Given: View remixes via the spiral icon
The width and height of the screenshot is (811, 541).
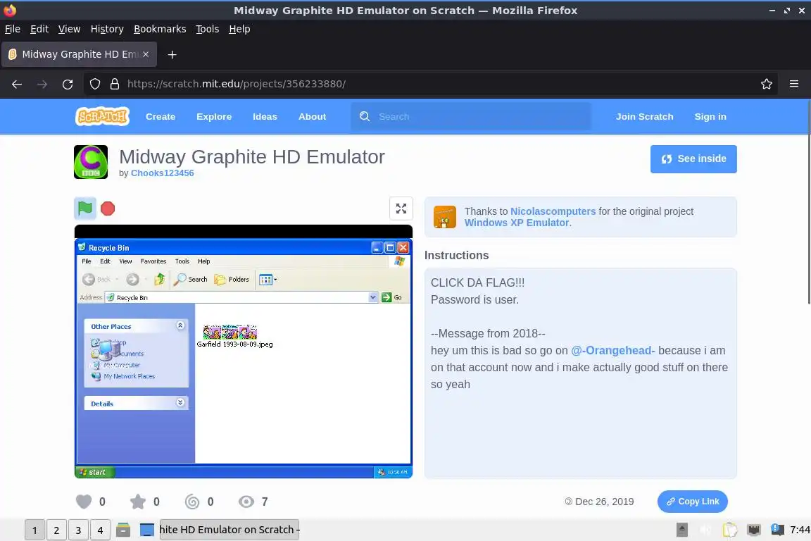Looking at the screenshot, I should (192, 502).
